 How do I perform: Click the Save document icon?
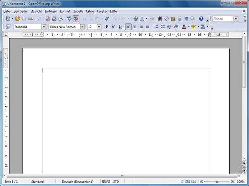[x=24, y=19]
